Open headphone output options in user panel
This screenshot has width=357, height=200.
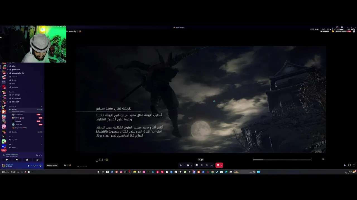[37, 166]
